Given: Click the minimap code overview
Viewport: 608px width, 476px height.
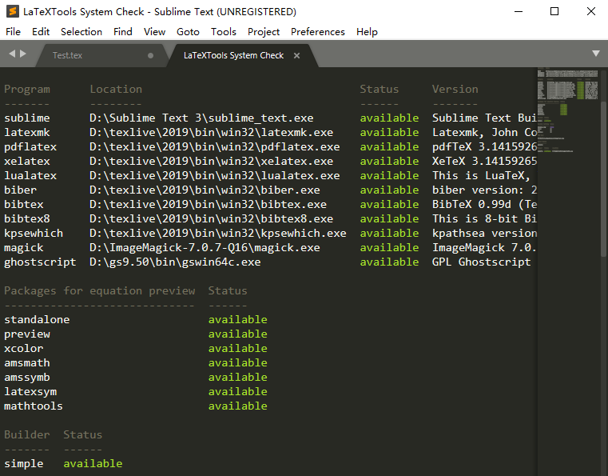Looking at the screenshot, I should (568, 110).
